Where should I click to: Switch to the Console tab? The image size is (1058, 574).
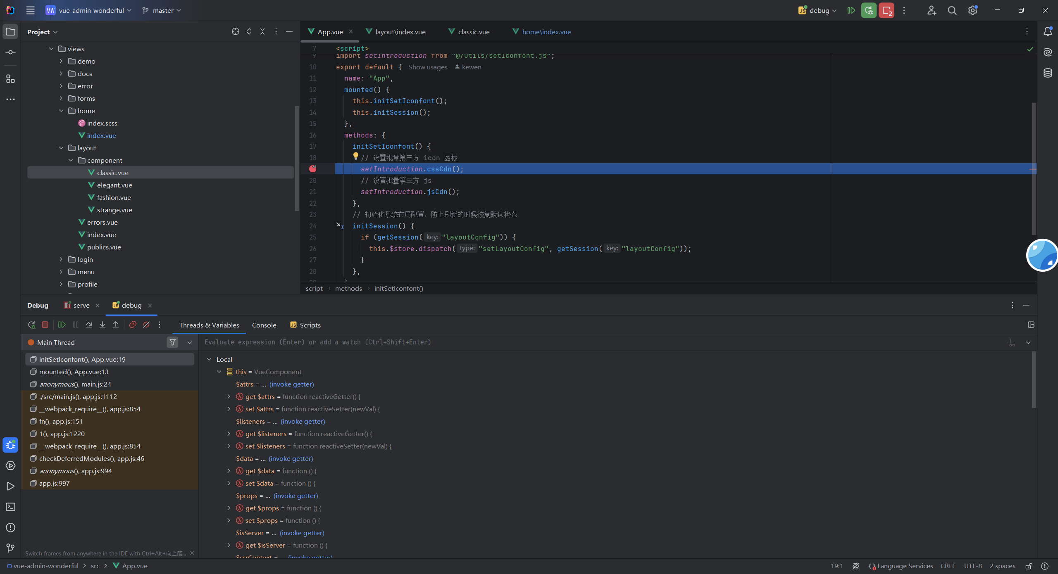click(264, 325)
